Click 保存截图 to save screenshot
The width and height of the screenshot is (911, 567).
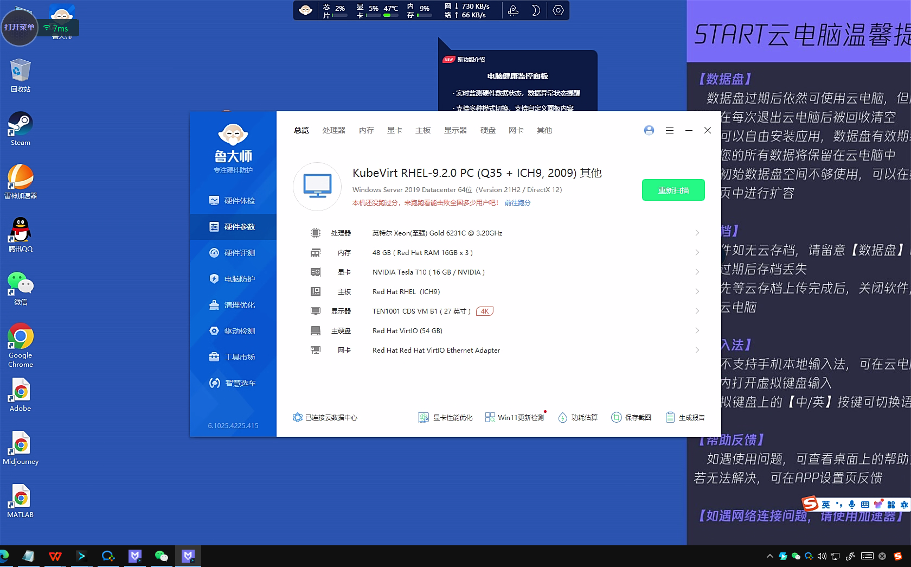pyautogui.click(x=631, y=418)
